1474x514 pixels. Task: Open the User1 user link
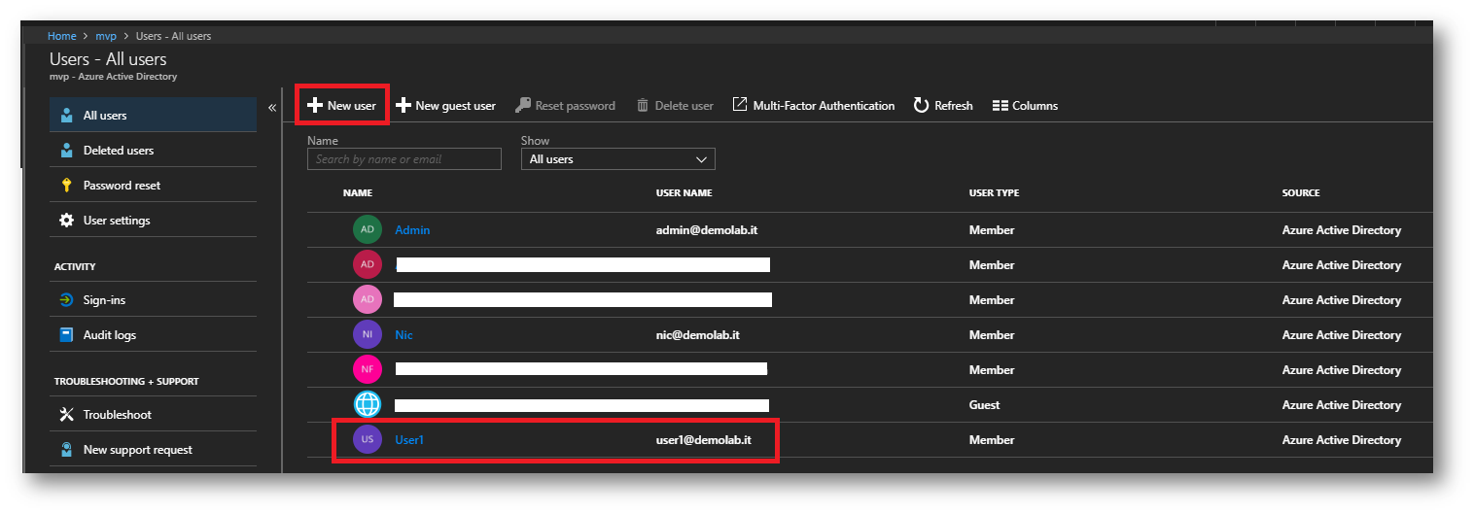click(409, 440)
